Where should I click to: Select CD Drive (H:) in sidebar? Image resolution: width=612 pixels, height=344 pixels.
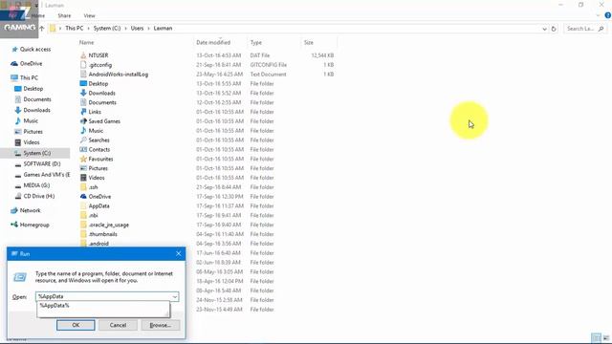coord(39,196)
